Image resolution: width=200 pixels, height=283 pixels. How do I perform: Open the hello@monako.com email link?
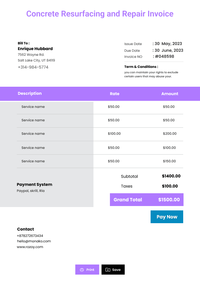click(x=34, y=241)
